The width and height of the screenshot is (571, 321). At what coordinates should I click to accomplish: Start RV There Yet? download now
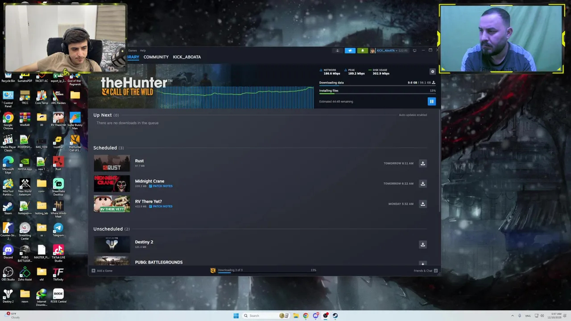(x=422, y=204)
